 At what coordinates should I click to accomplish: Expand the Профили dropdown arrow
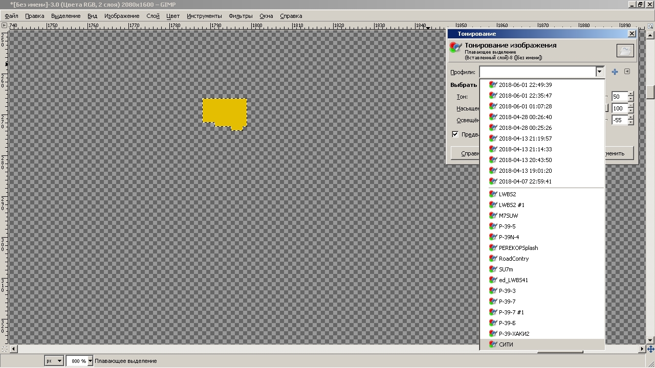coord(599,72)
